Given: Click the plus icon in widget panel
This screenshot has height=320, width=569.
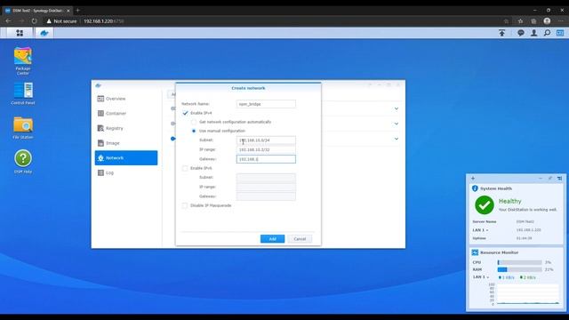Looking at the screenshot, I should pos(473,178).
